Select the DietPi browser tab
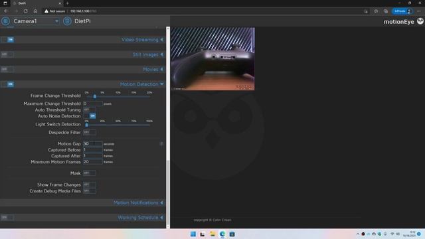Image resolution: width=425 pixels, height=239 pixels. (37, 3)
